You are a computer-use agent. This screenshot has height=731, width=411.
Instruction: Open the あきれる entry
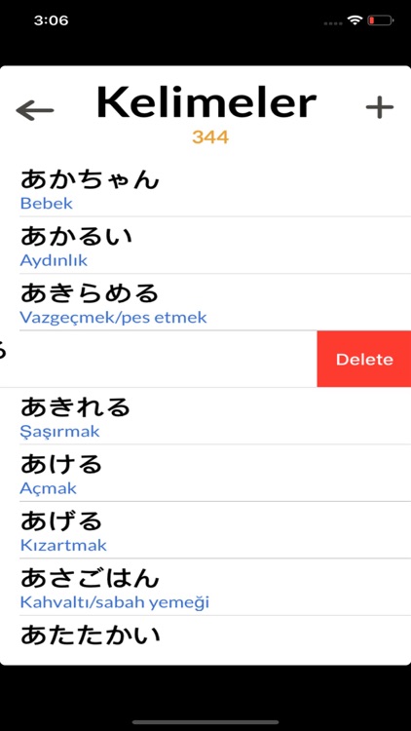[x=205, y=416]
